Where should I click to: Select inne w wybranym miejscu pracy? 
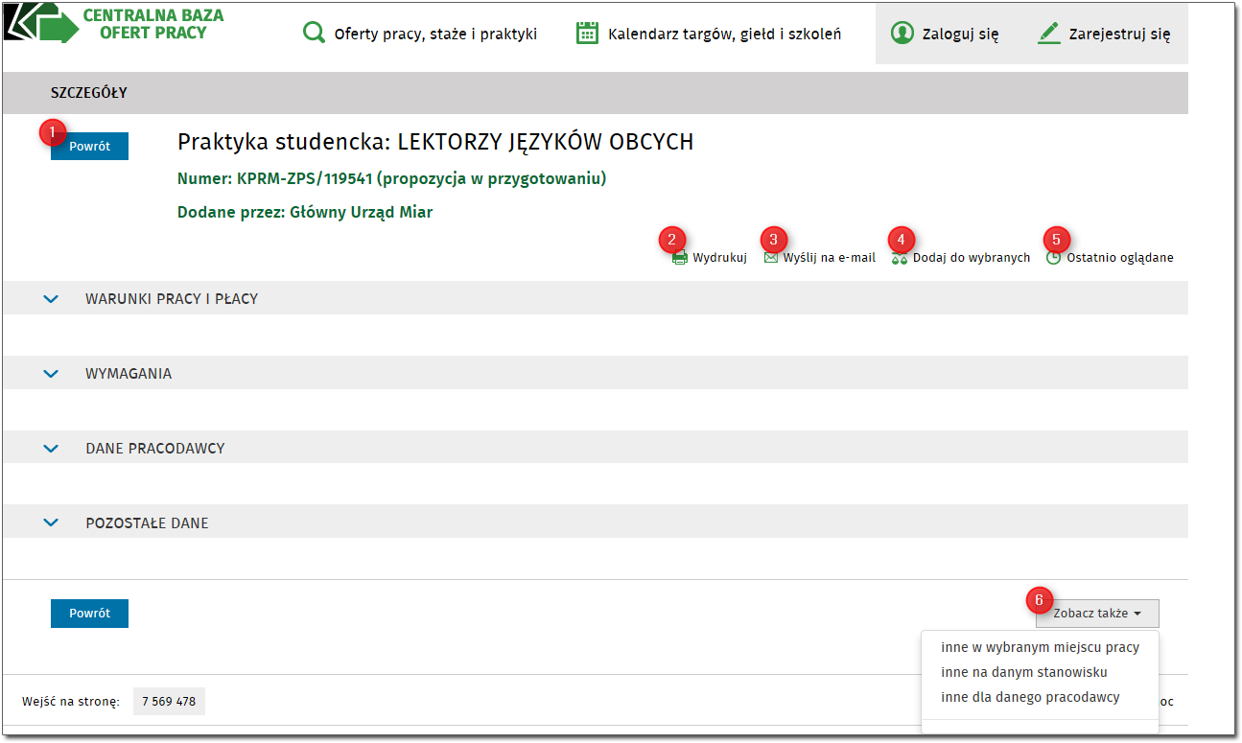pos(1041,647)
